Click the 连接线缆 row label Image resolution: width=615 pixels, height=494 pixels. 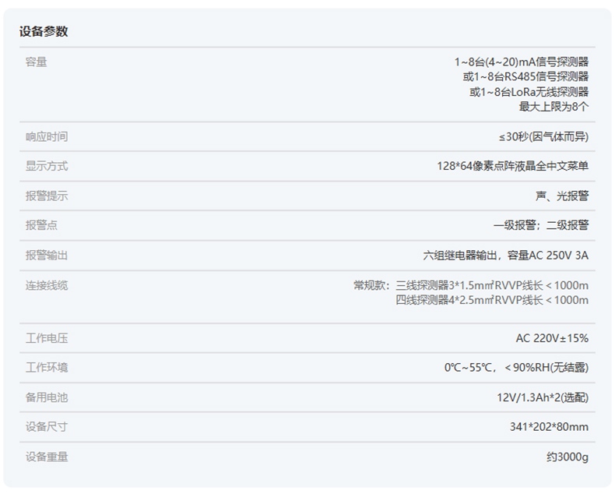pyautogui.click(x=47, y=285)
